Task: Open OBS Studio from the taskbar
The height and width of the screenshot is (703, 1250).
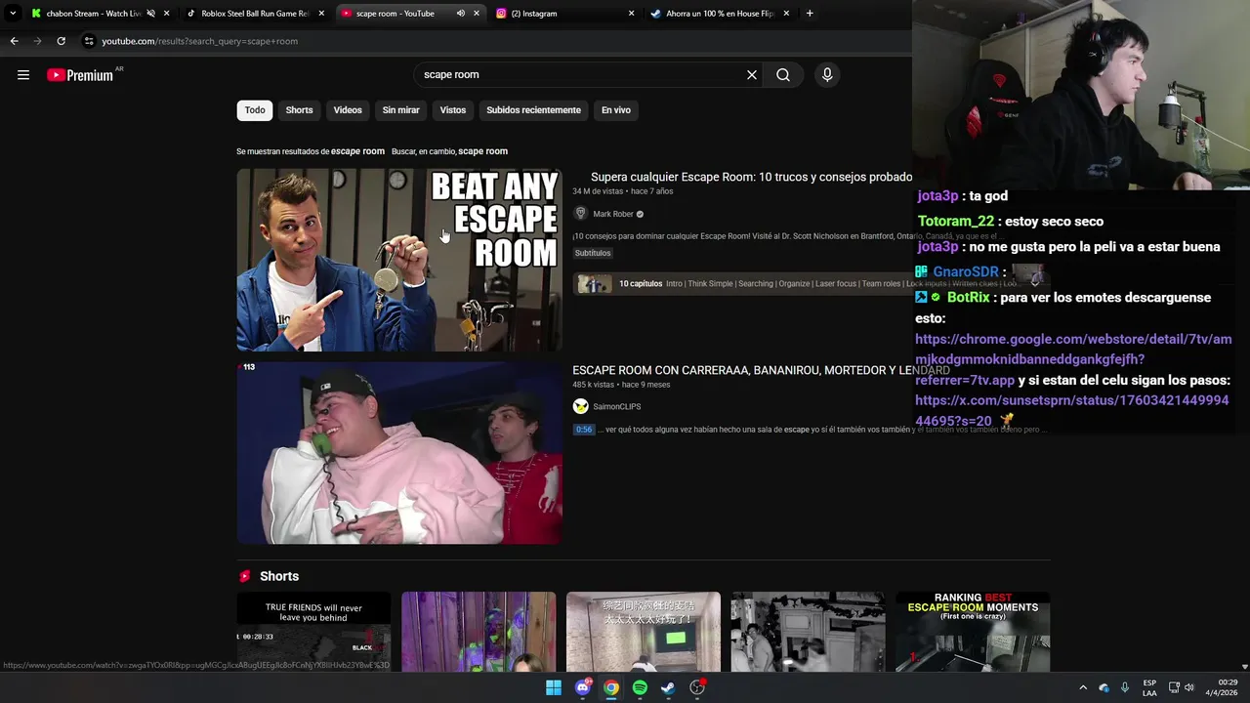Action: (697, 687)
